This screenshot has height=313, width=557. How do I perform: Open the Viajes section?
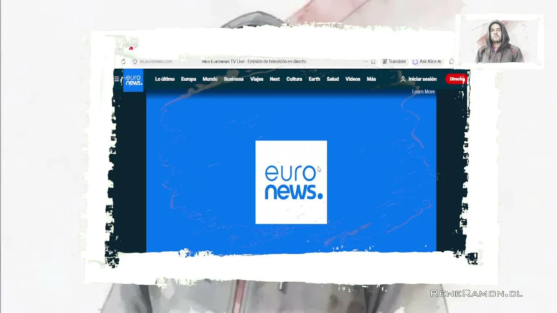[x=257, y=79]
